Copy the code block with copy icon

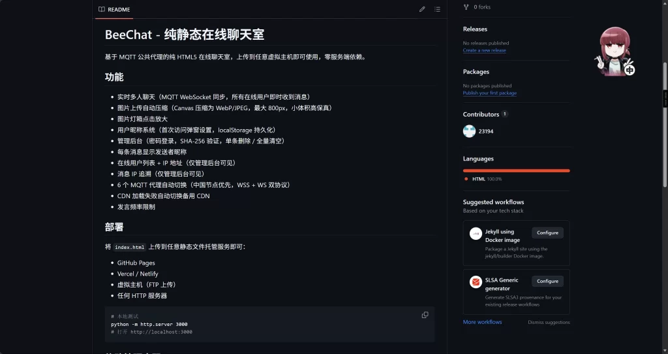(425, 316)
